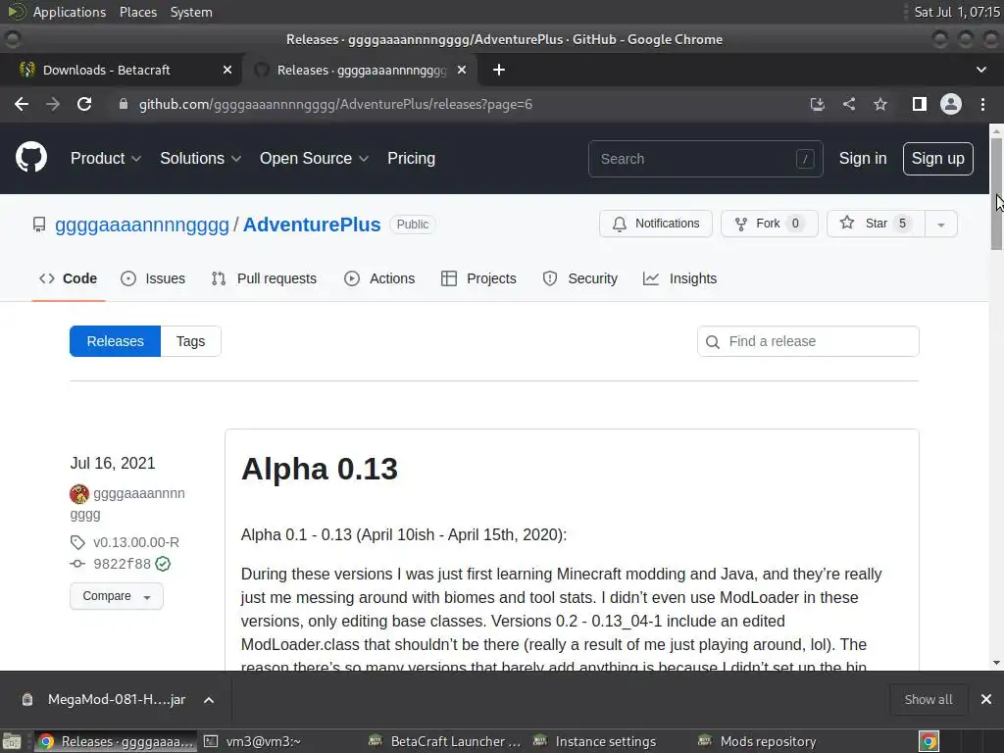This screenshot has height=753, width=1004.
Task: Toggle the Chrome side panel icon
Action: 920,104
